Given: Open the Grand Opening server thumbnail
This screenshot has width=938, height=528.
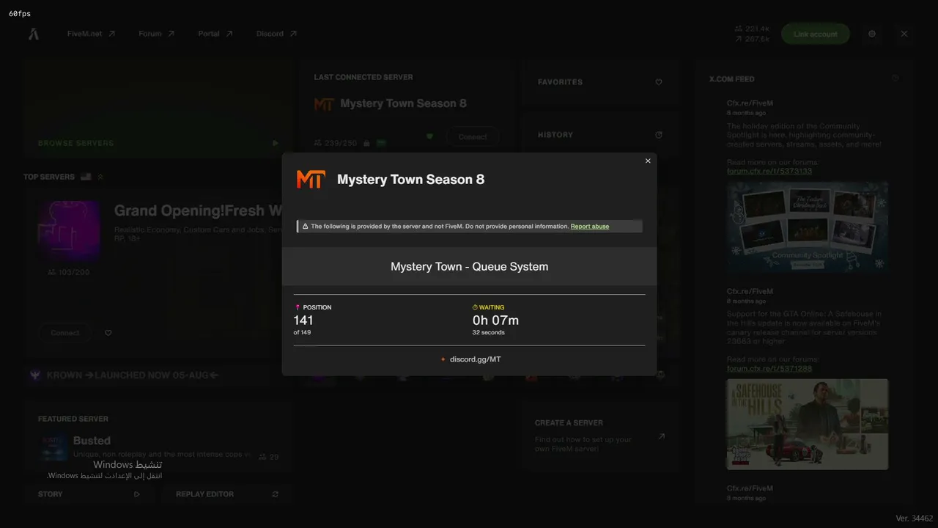Looking at the screenshot, I should click(69, 231).
